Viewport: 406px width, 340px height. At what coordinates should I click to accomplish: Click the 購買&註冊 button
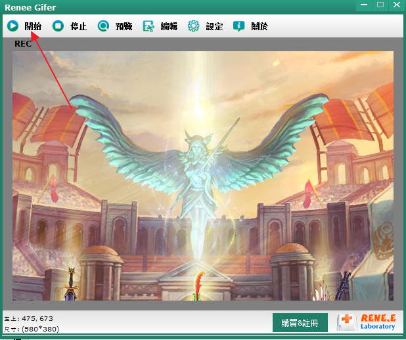click(x=300, y=323)
